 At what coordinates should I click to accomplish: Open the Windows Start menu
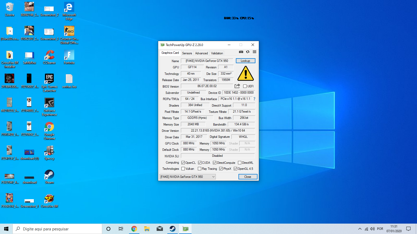(x=6, y=229)
